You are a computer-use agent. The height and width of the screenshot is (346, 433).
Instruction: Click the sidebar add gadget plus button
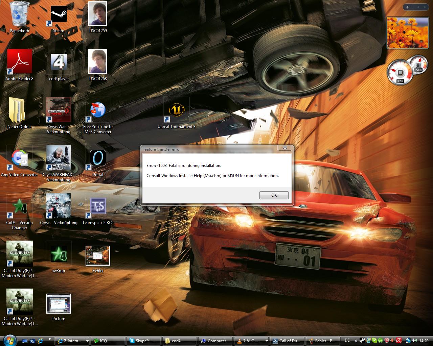pos(408,7)
